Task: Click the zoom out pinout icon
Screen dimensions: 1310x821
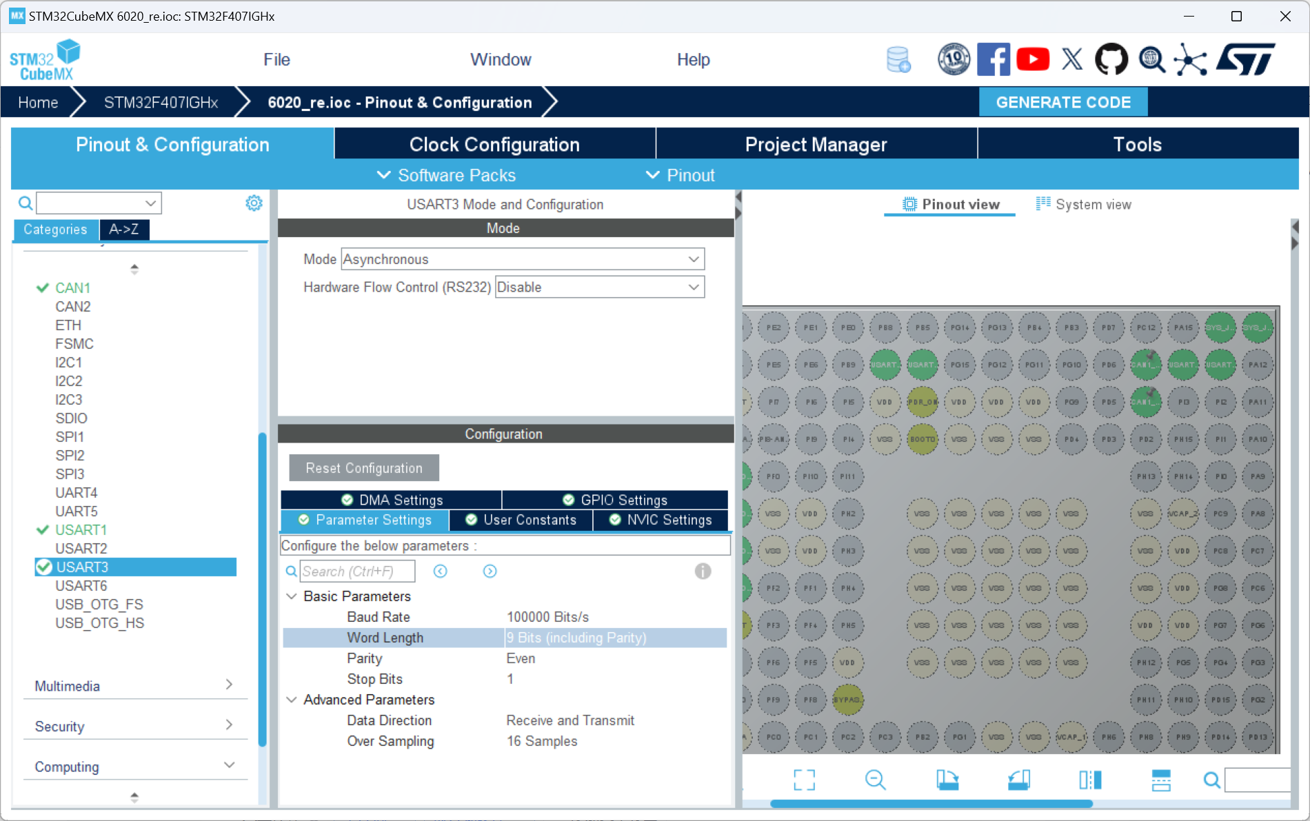Action: point(875,780)
